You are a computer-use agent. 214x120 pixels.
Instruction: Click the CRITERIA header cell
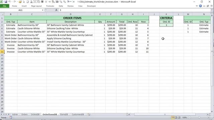point(166,18)
